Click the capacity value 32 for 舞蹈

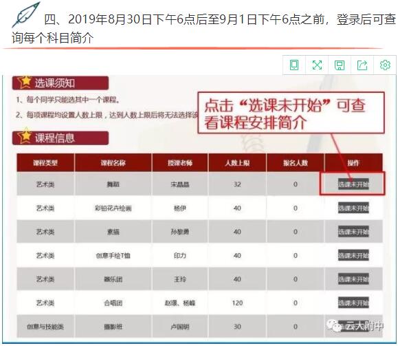coord(237,184)
